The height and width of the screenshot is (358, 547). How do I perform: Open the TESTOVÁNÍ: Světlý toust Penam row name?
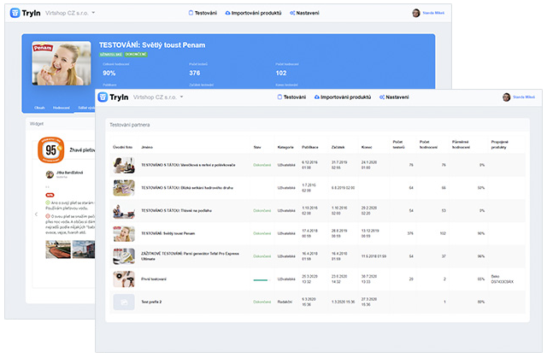coord(168,233)
